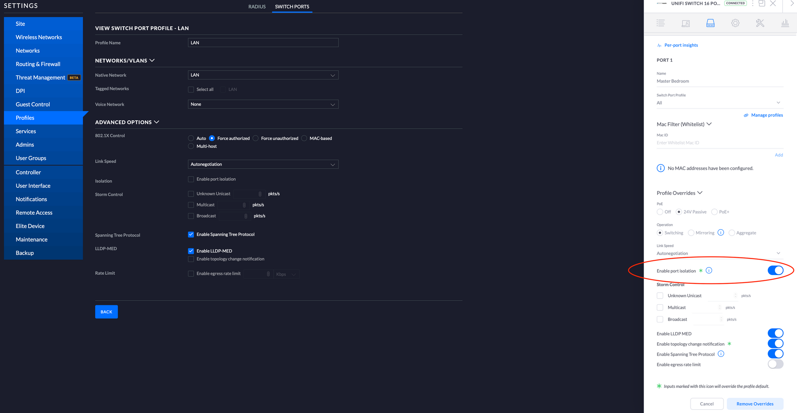The width and height of the screenshot is (797, 413).
Task: Open the tools wrench icon
Action: (760, 23)
